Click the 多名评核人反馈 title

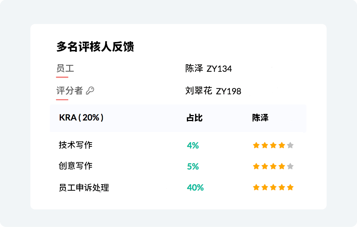[95, 47]
